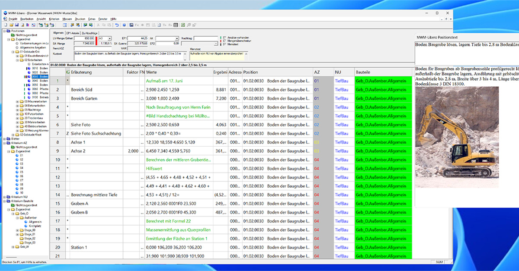Open the Massen menu
519x271 pixels.
coord(67,19)
